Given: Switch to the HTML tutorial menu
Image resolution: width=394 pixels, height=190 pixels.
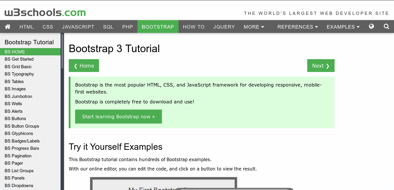Looking at the screenshot, I should 26,27.
